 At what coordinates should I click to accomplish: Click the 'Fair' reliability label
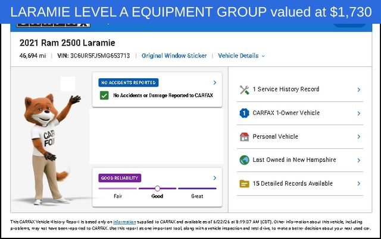coord(118,196)
